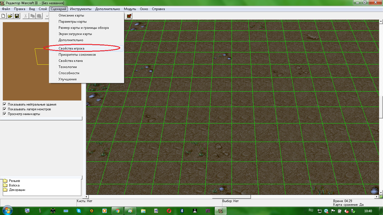This screenshot has width=383, height=215.
Task: Click the Рельеф folder icon
Action: click(5, 181)
